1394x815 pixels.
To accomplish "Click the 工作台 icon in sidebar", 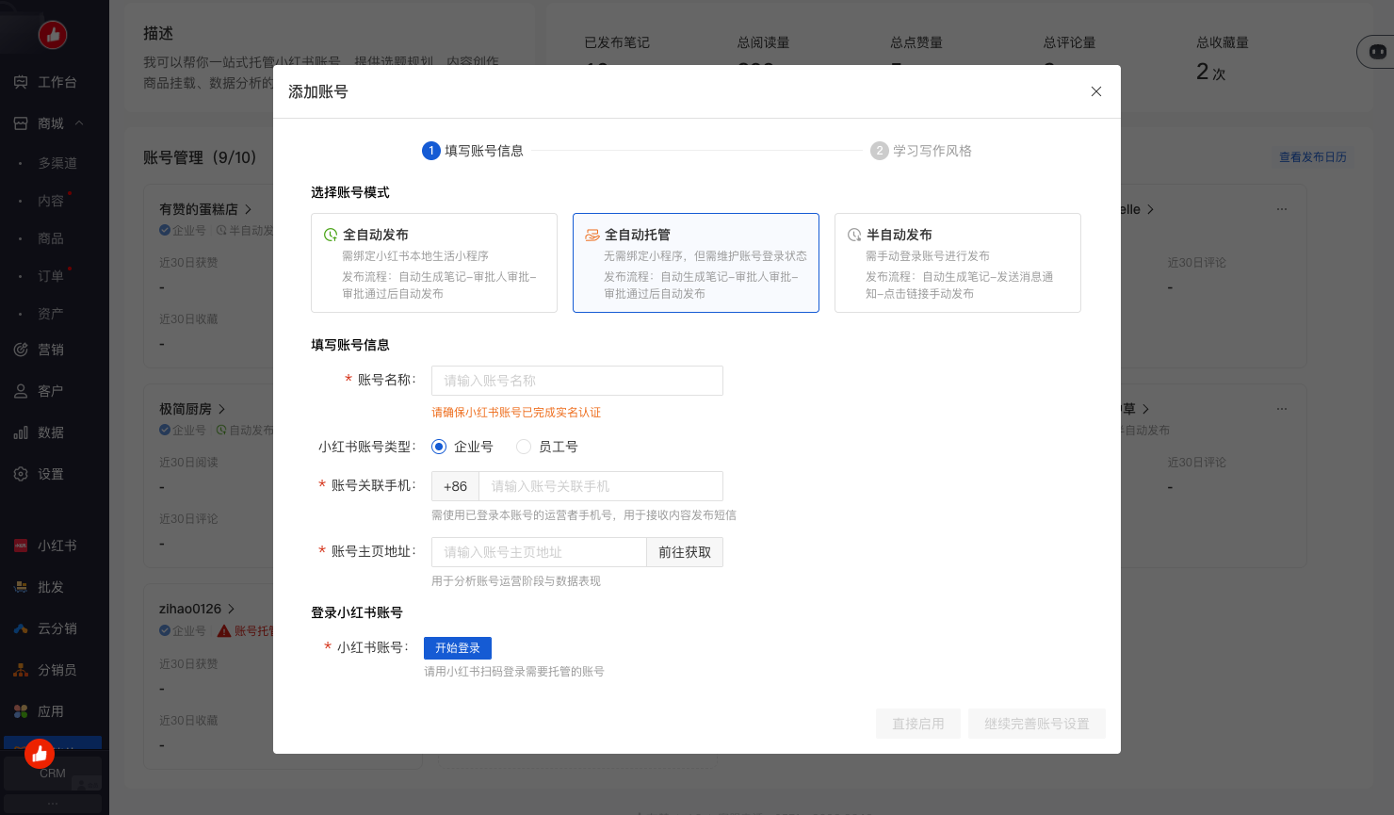I will pyautogui.click(x=21, y=82).
